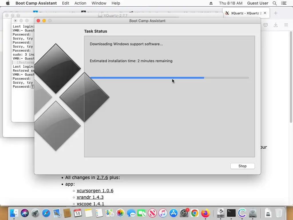This screenshot has width=293, height=220.
Task: Open Launchpad rocket icon
Action: click(x=35, y=213)
